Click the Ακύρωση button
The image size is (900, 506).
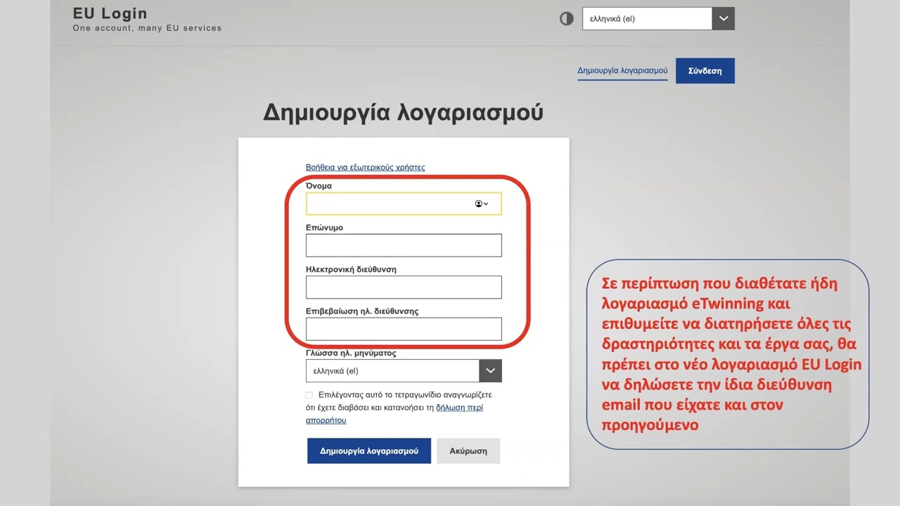pyautogui.click(x=468, y=451)
